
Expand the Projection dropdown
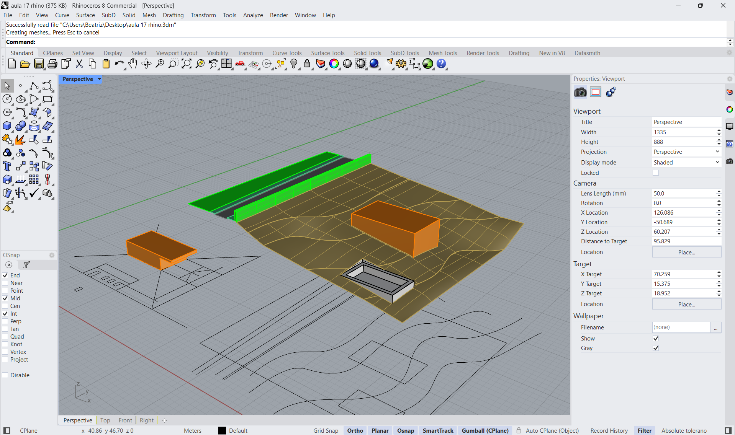(686, 152)
